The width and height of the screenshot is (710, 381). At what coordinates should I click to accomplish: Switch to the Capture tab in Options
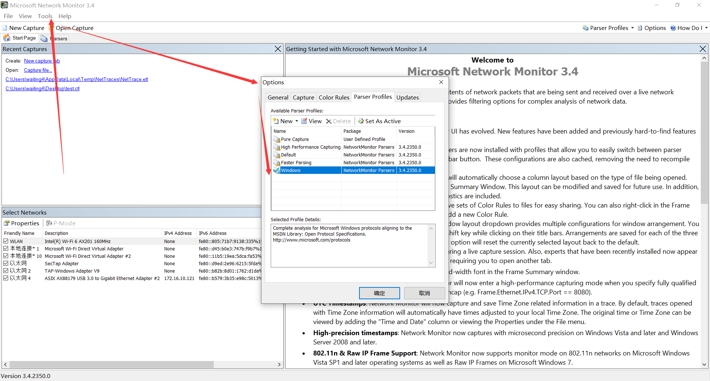pyautogui.click(x=303, y=97)
